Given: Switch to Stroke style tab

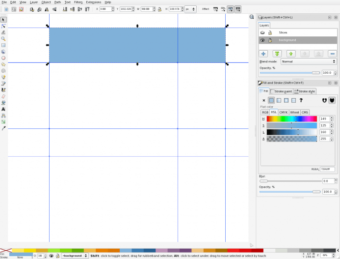Looking at the screenshot, I should [305, 91].
